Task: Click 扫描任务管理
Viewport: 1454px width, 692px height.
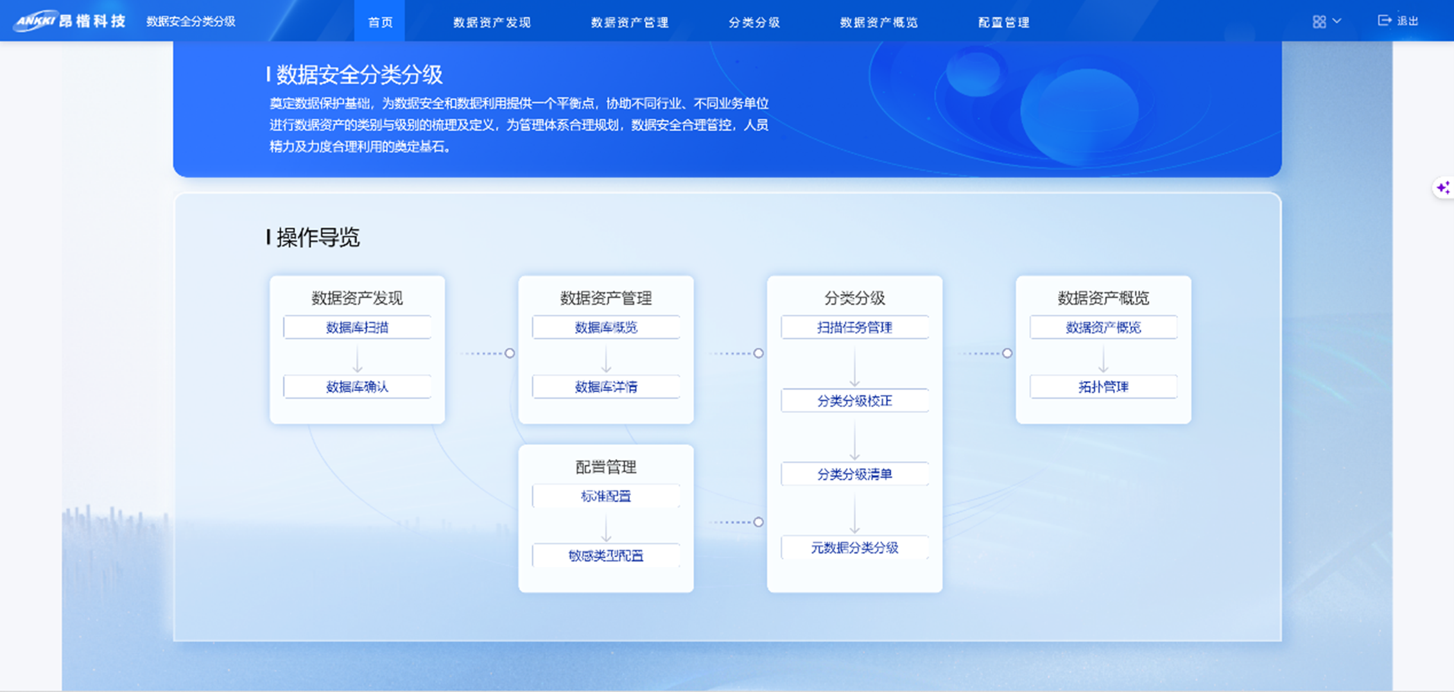Action: (x=854, y=327)
